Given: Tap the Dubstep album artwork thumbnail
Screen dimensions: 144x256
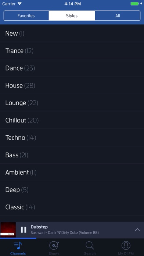Looking at the screenshot, I should (8, 230).
